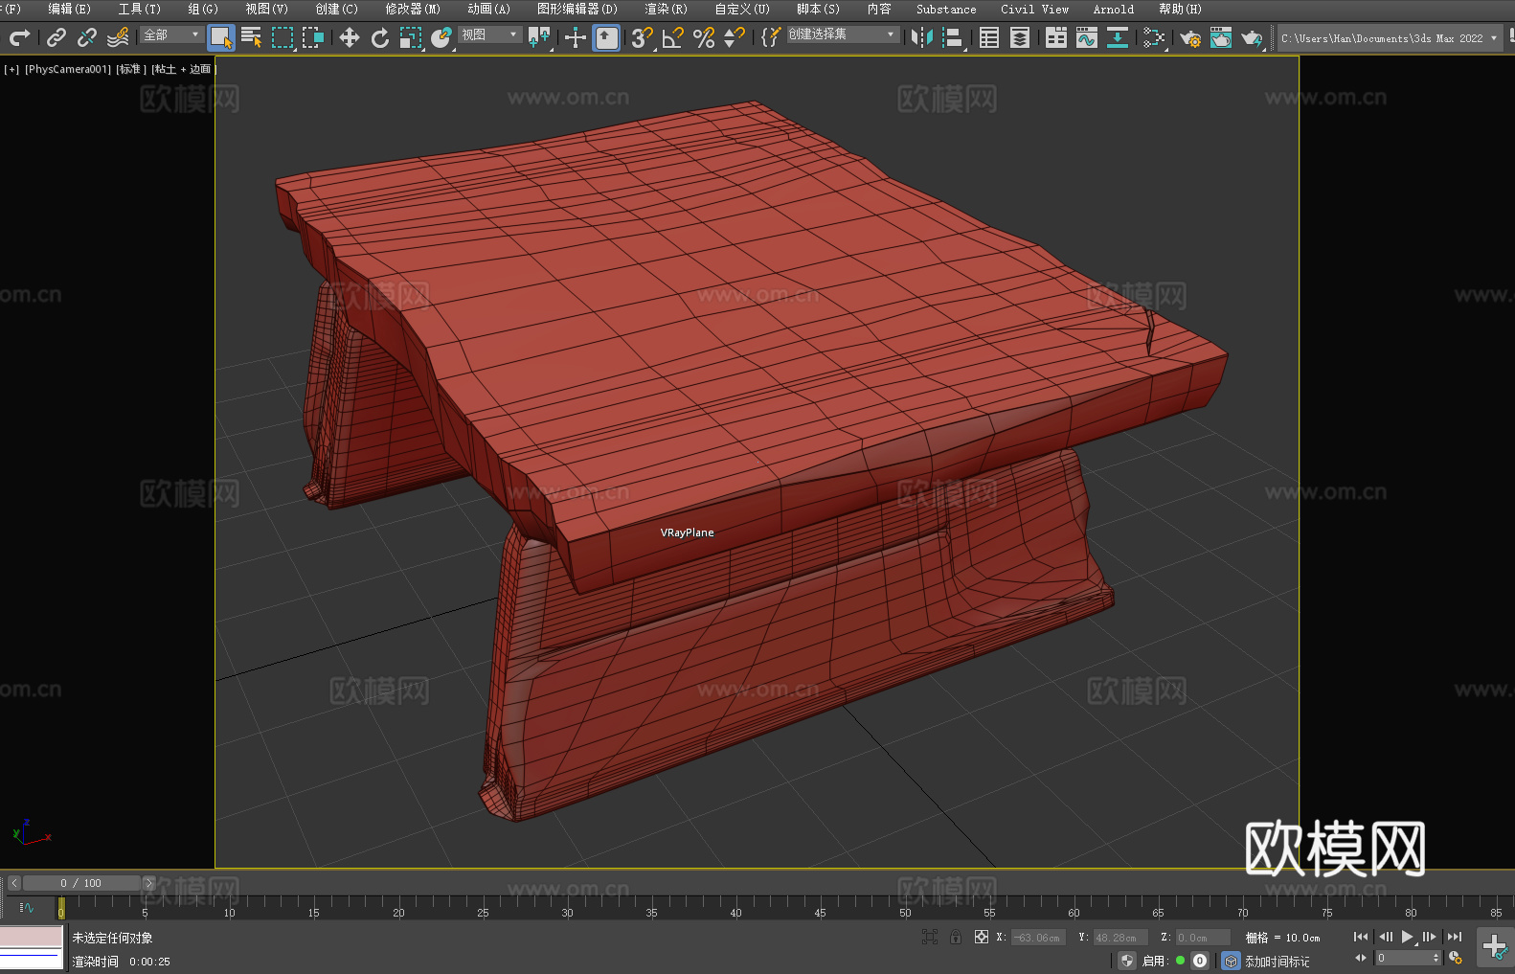This screenshot has height=974, width=1515.
Task: Open the Substance menu
Action: point(946,9)
